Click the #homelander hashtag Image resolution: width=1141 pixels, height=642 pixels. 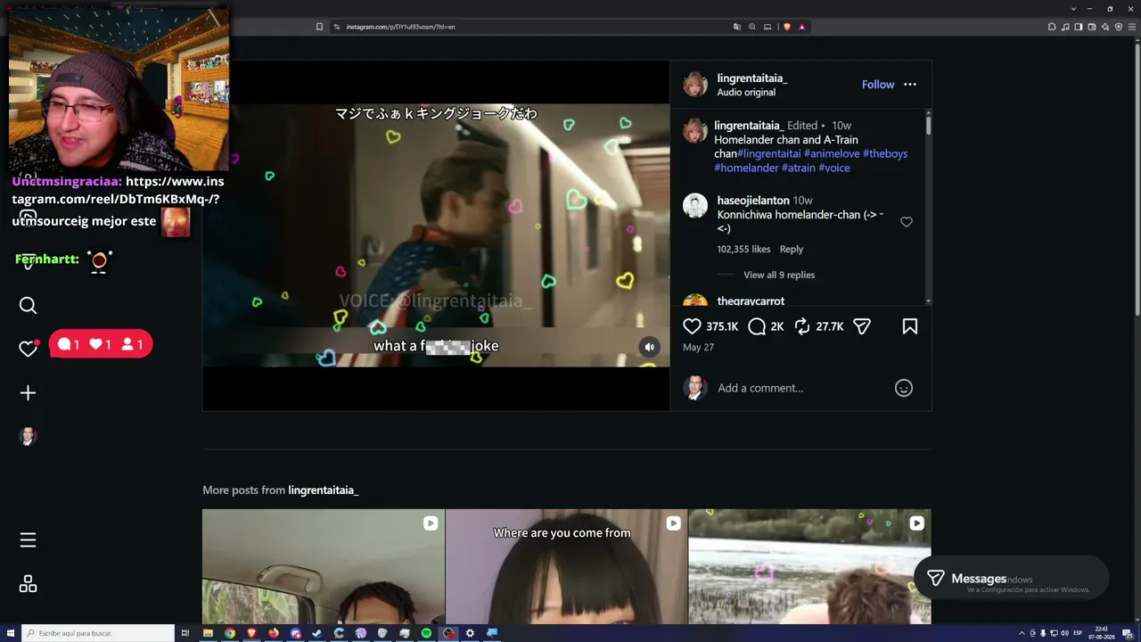(x=746, y=168)
